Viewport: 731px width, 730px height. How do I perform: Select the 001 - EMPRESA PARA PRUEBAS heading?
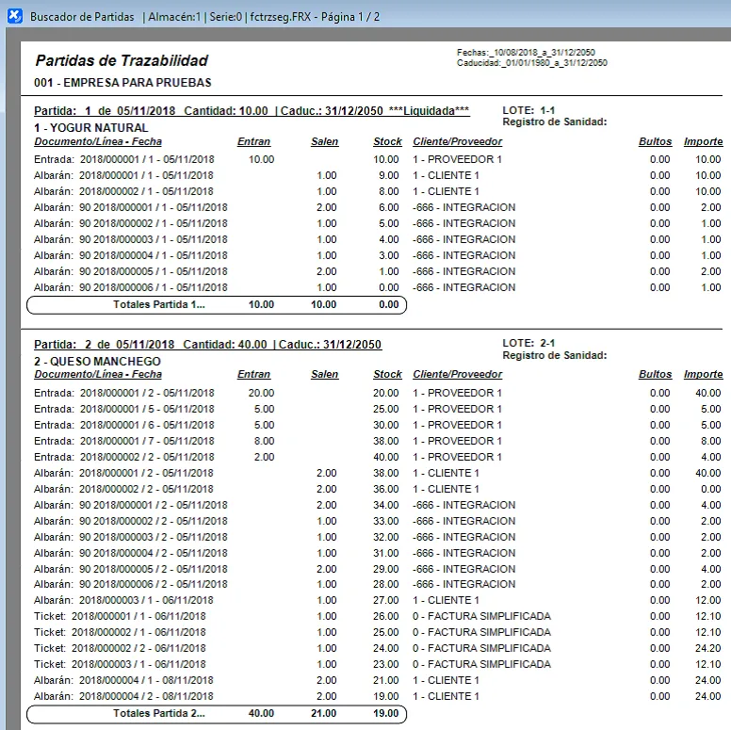pos(122,83)
